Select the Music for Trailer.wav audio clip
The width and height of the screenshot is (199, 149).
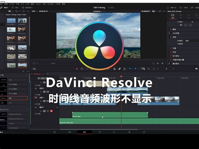(x=129, y=121)
